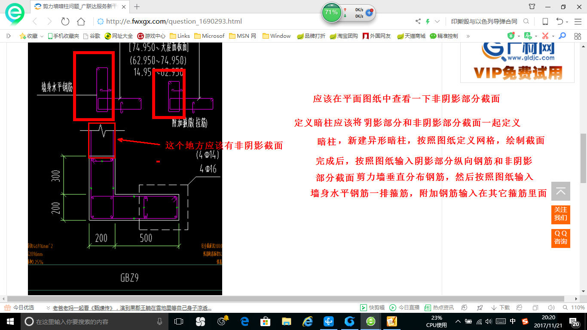587x330 pixels.
Task: Open the skin/shirt icon in title bar
Action: coord(532,6)
